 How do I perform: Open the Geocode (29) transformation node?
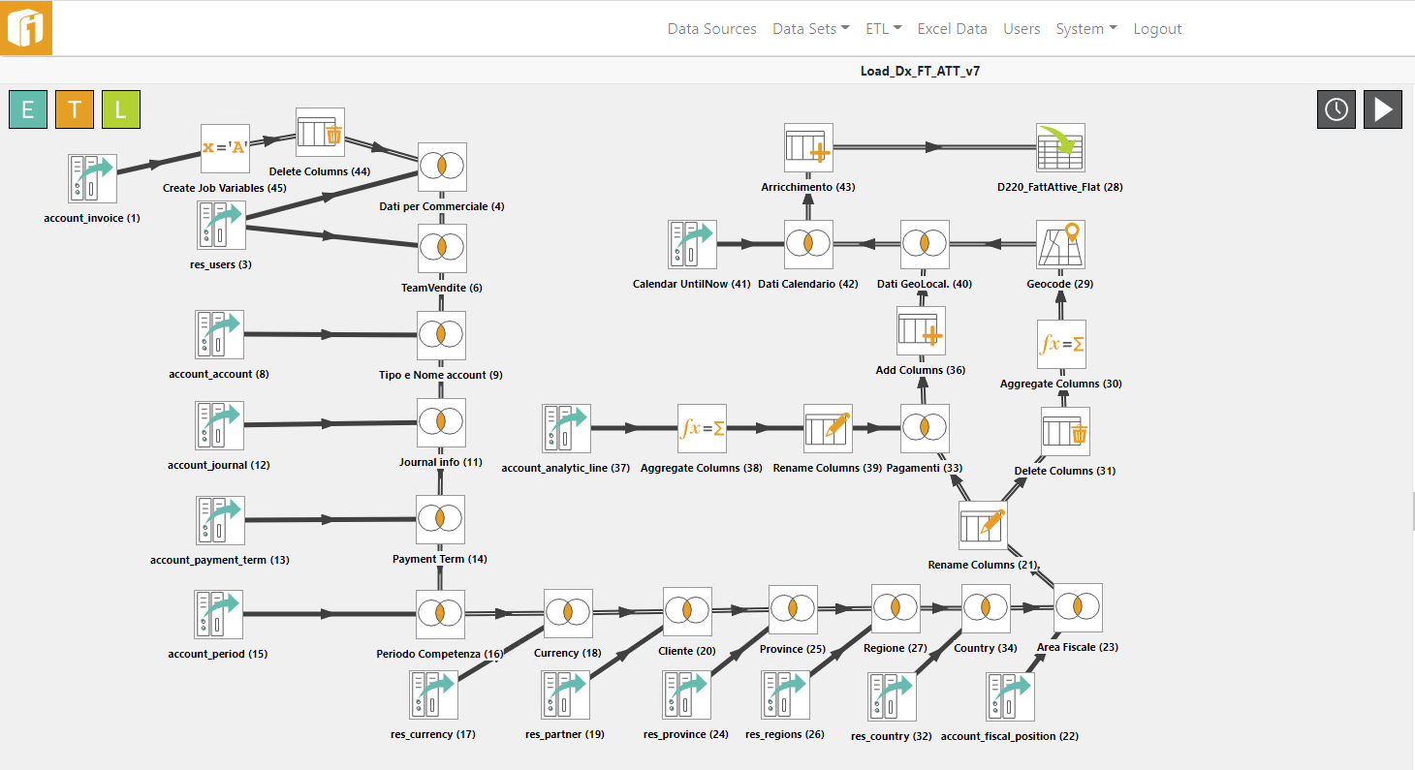coord(1061,243)
